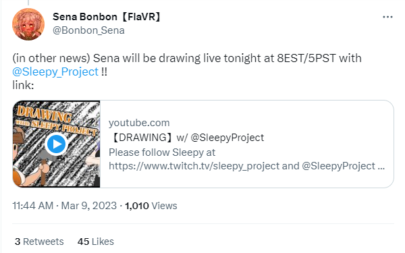
Task: Open the youtube.com domain label
Action: coord(139,123)
